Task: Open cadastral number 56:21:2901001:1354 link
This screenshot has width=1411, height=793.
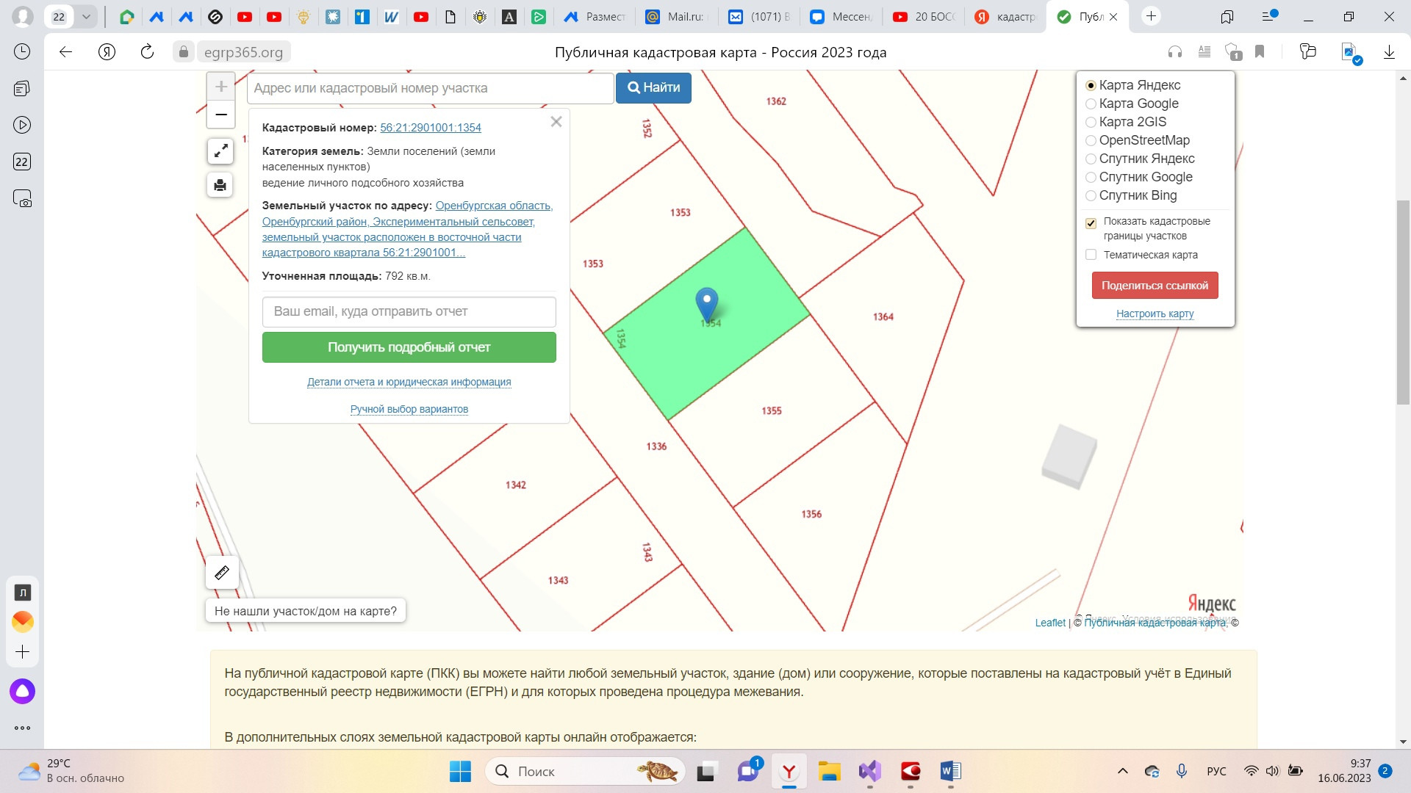Action: pyautogui.click(x=431, y=128)
